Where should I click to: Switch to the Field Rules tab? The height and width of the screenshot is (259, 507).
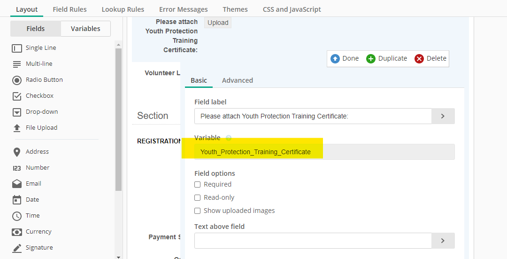[69, 9]
